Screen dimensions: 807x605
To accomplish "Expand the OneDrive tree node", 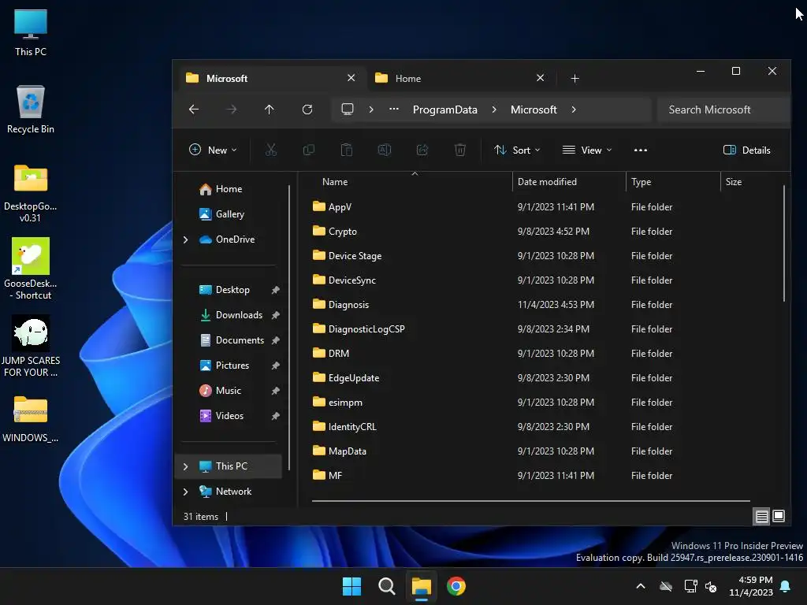I will tap(186, 239).
